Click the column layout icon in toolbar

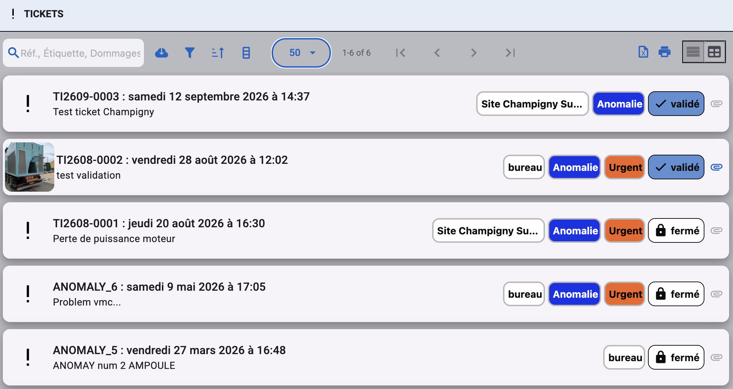246,53
